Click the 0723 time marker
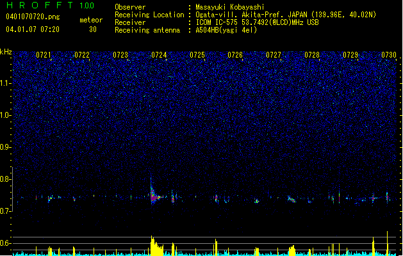The width and height of the screenshot is (403, 256). 120,55
